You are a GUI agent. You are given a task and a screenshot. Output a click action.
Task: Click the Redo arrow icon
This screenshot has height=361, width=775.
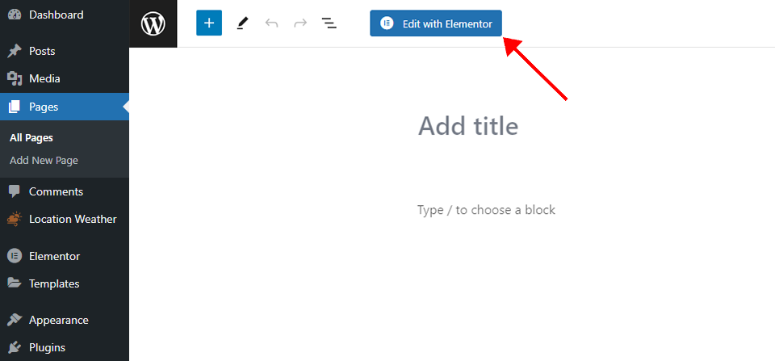coord(300,23)
